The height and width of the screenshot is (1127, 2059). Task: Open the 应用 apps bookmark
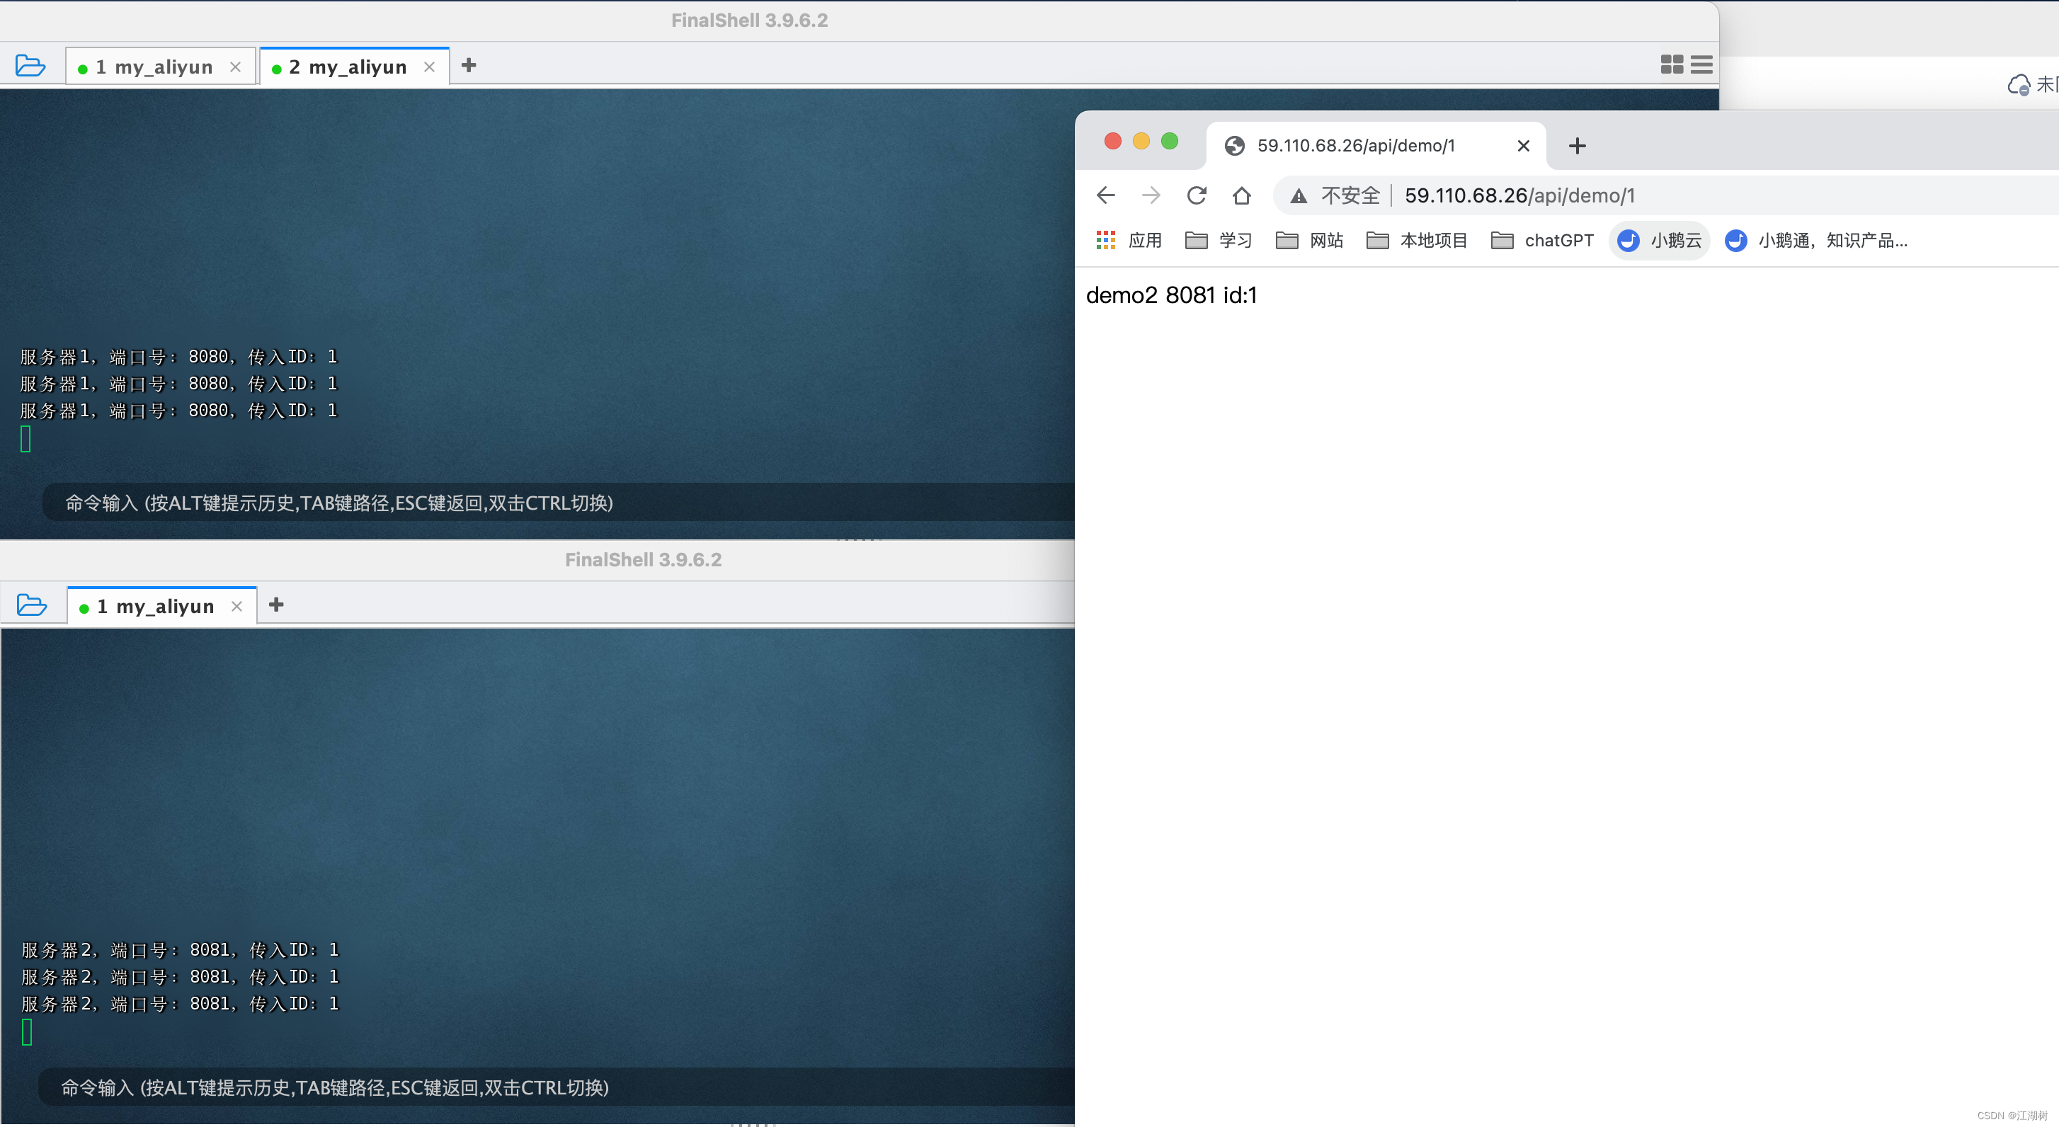[x=1129, y=241]
